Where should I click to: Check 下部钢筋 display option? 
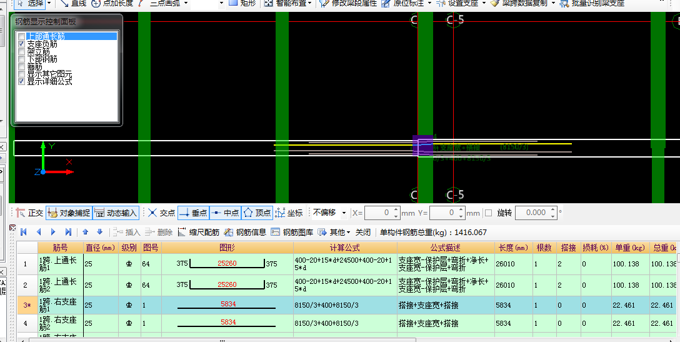pyautogui.click(x=21, y=59)
